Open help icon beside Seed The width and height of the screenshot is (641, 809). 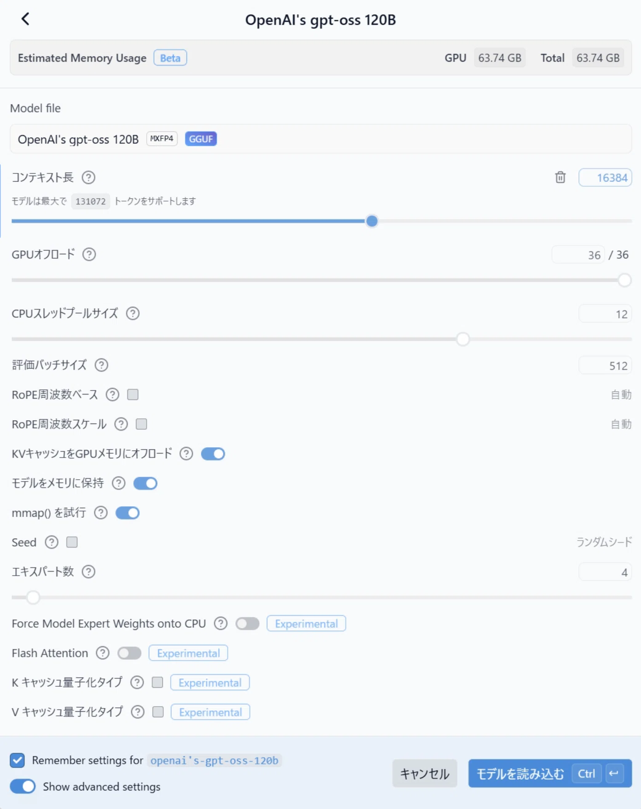52,542
